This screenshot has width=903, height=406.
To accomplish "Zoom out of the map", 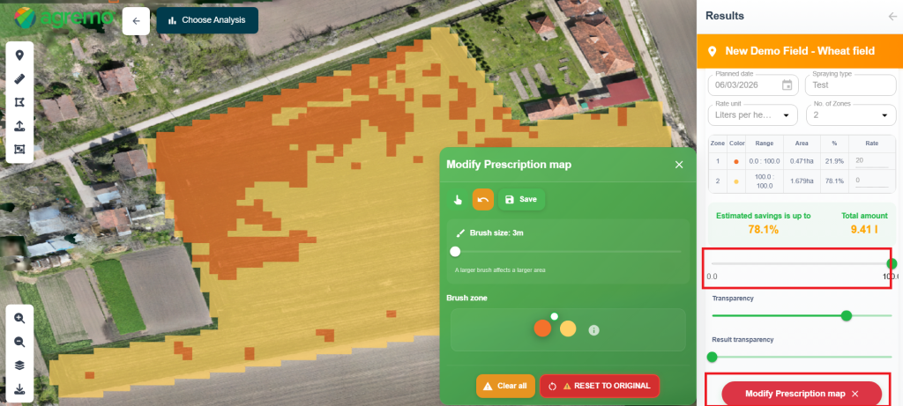I will point(19,343).
